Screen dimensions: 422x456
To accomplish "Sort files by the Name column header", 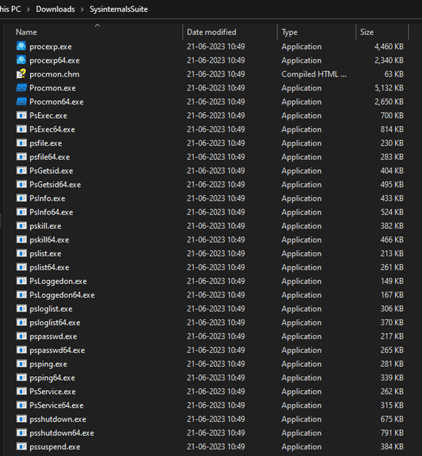I will pyautogui.click(x=26, y=32).
